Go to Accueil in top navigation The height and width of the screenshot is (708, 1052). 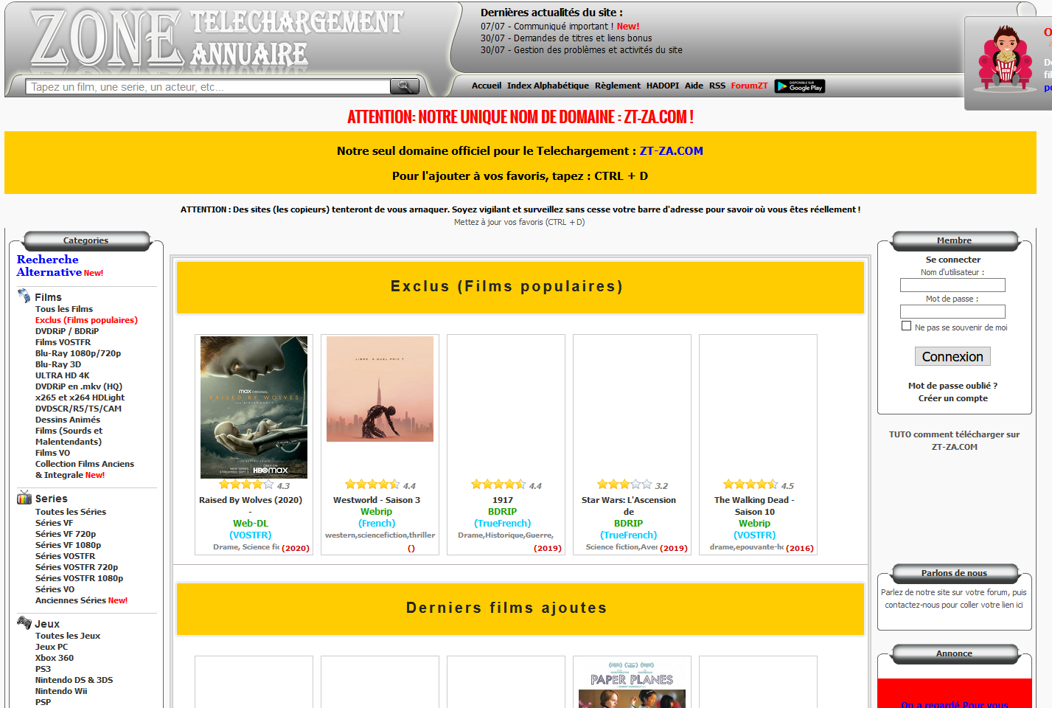pyautogui.click(x=487, y=86)
